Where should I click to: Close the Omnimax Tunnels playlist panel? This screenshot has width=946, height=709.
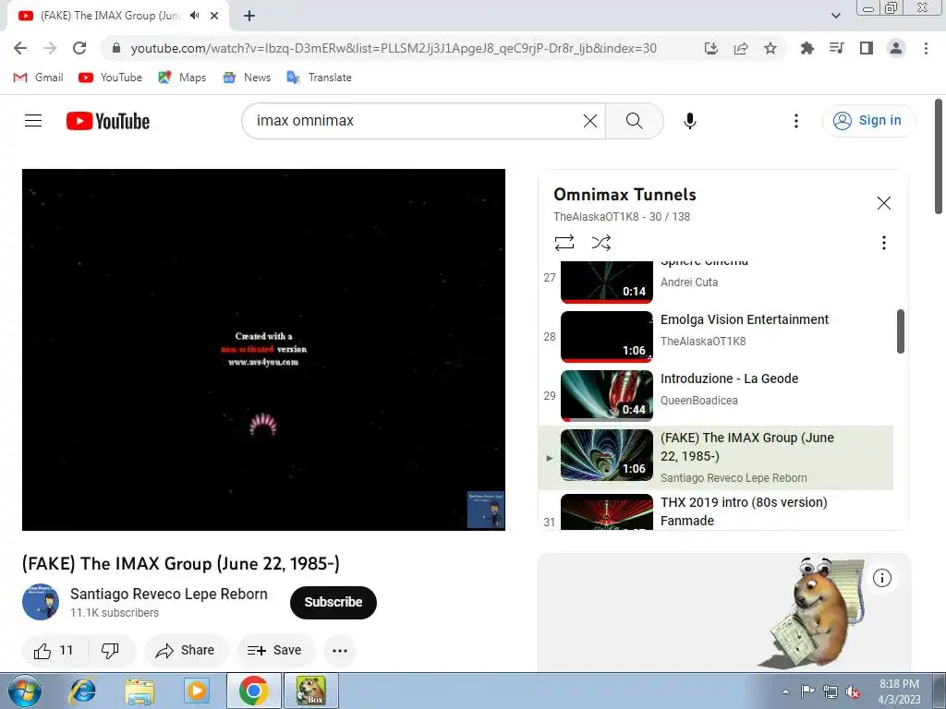click(884, 203)
